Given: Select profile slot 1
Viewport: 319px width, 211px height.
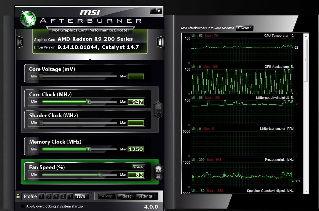Looking at the screenshot, I should pos(42,196).
